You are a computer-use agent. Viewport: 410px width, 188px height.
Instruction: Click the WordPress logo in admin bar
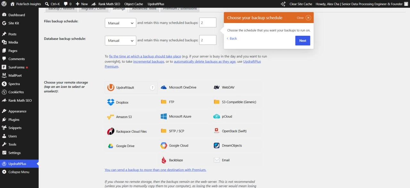[x=4, y=4]
